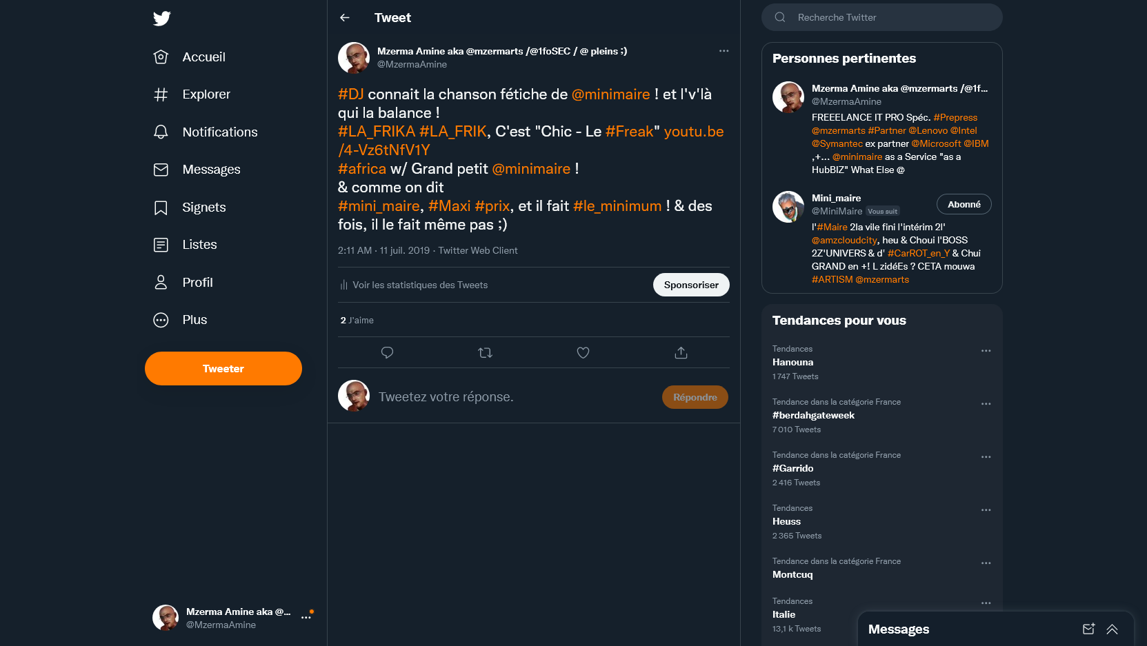The width and height of the screenshot is (1147, 646).
Task: Compose a new message in Messages drawer
Action: 1088,629
